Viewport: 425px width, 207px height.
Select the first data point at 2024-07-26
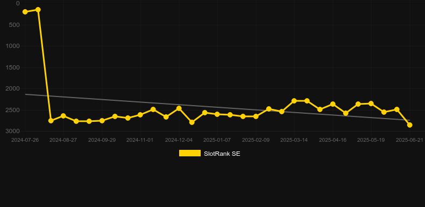25,12
